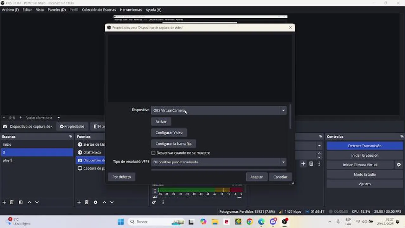
Task: Click the audio level meter bar
Action: pyautogui.click(x=201, y=190)
